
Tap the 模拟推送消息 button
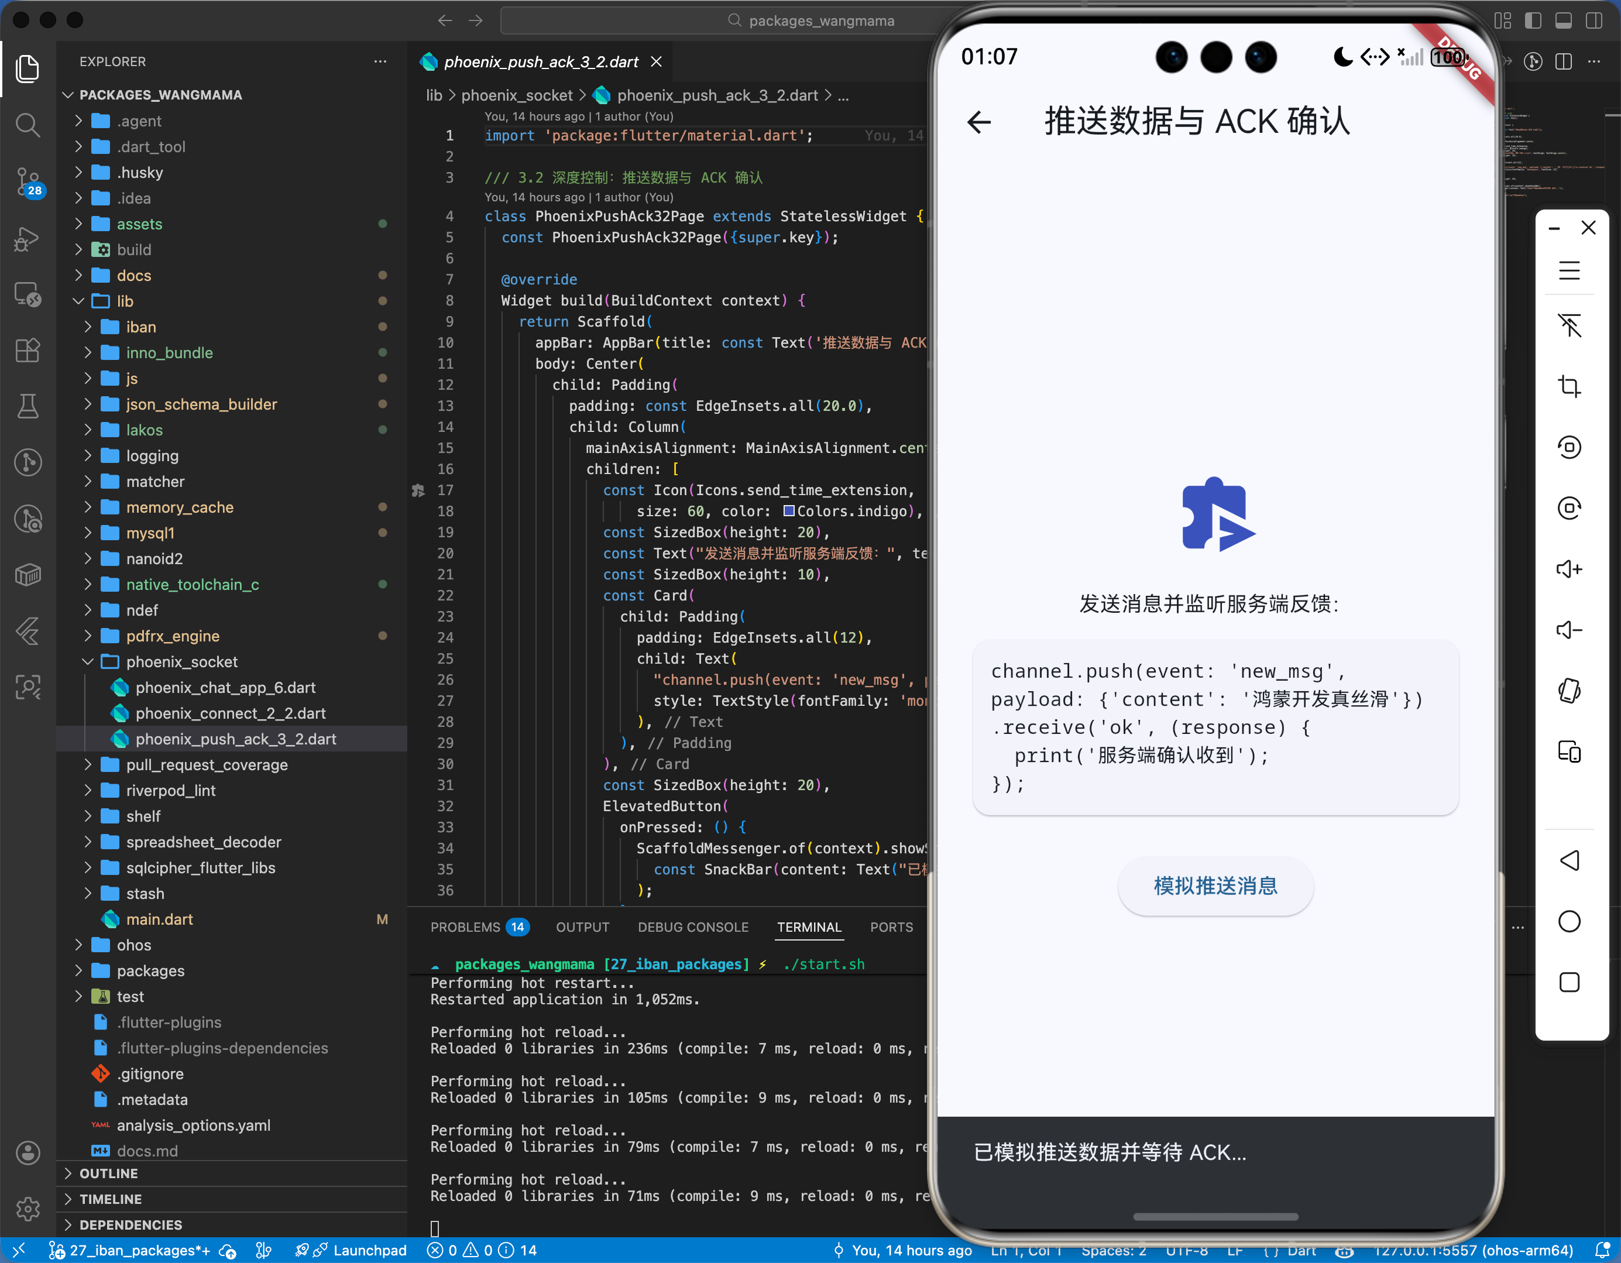(1215, 886)
